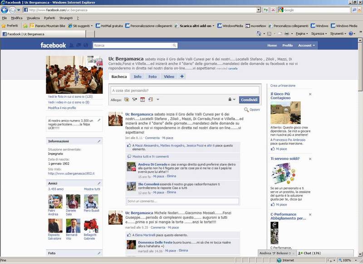The image size is (363, 264).
Task: Click the pencil edit icon for Amici
Action: pos(99,183)
